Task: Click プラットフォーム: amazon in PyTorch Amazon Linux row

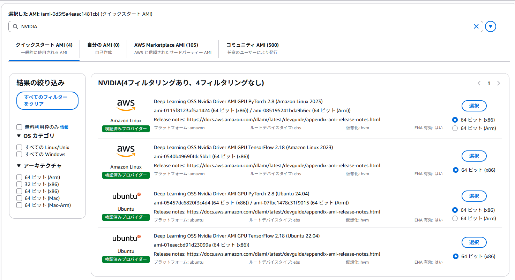Action: point(179,128)
